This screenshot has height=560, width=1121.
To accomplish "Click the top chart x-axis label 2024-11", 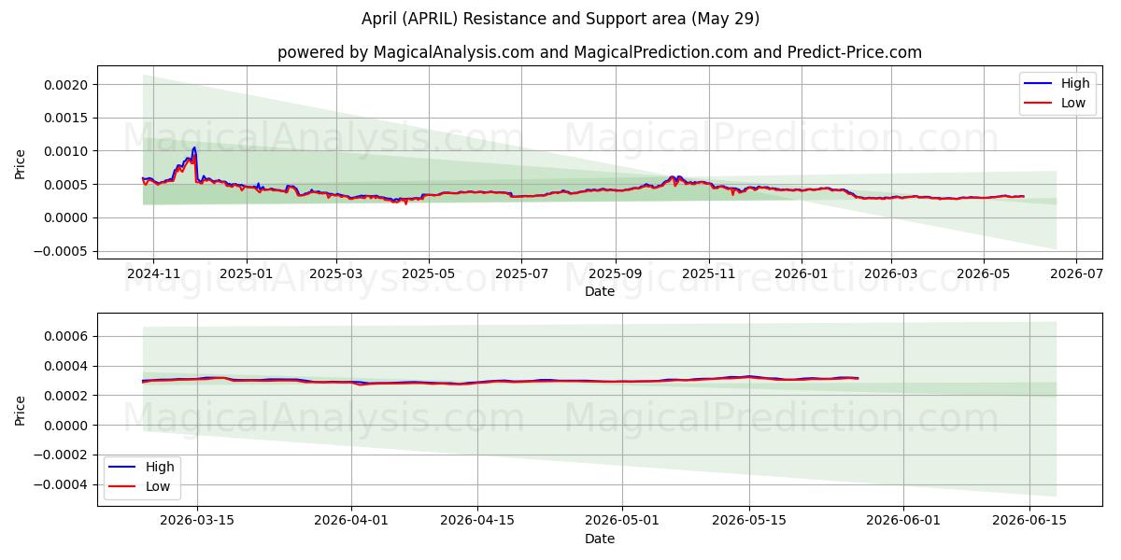I will [153, 275].
